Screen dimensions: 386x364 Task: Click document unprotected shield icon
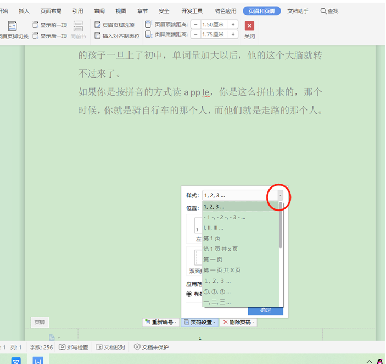coord(137,347)
